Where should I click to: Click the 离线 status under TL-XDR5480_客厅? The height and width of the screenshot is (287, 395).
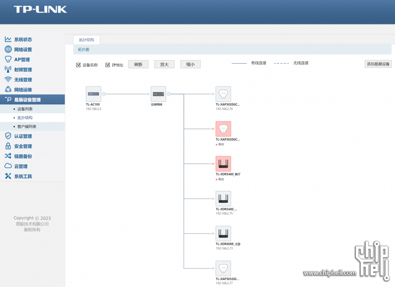[x=221, y=179]
